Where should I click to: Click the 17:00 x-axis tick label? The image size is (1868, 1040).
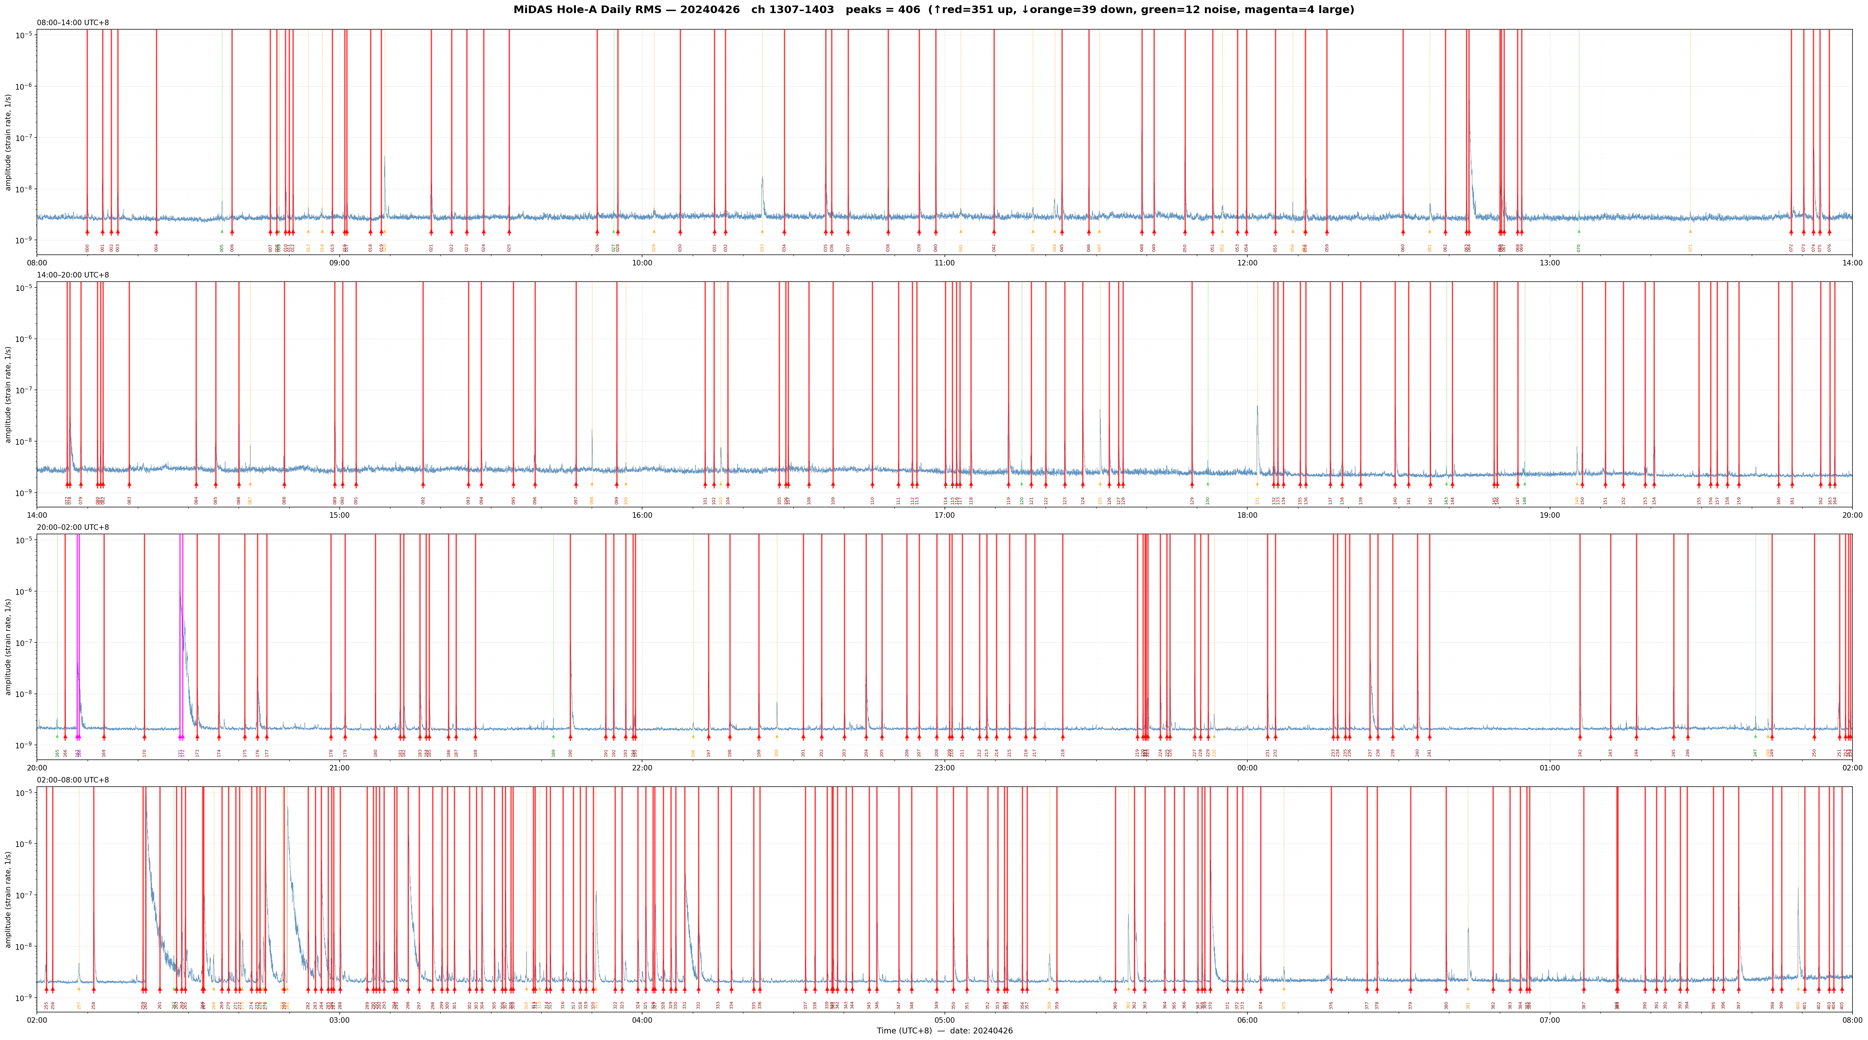pos(944,515)
